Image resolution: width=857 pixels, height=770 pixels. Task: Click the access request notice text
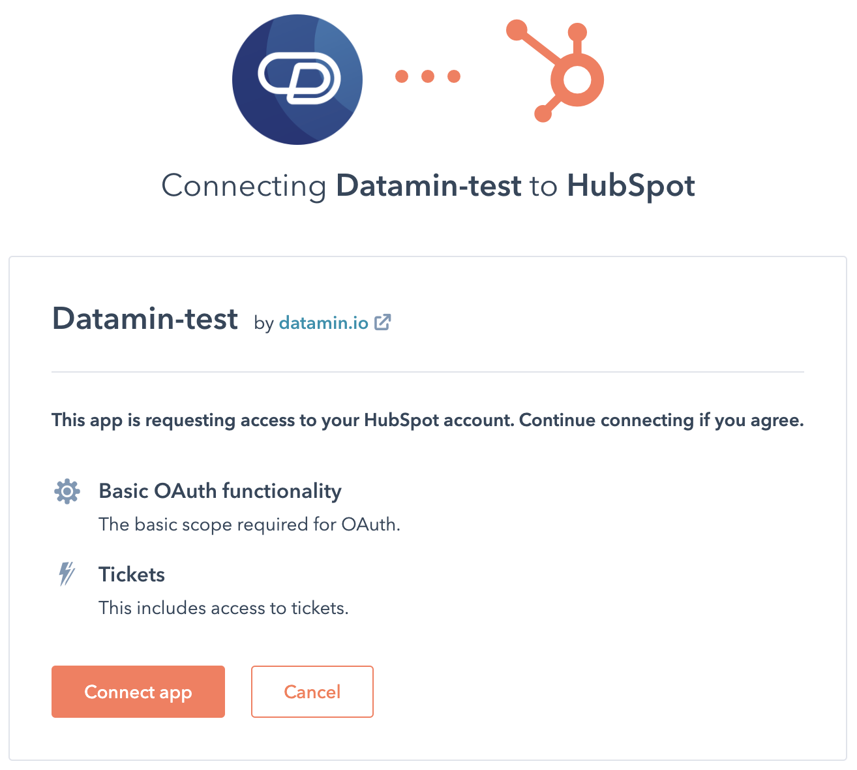(x=428, y=420)
